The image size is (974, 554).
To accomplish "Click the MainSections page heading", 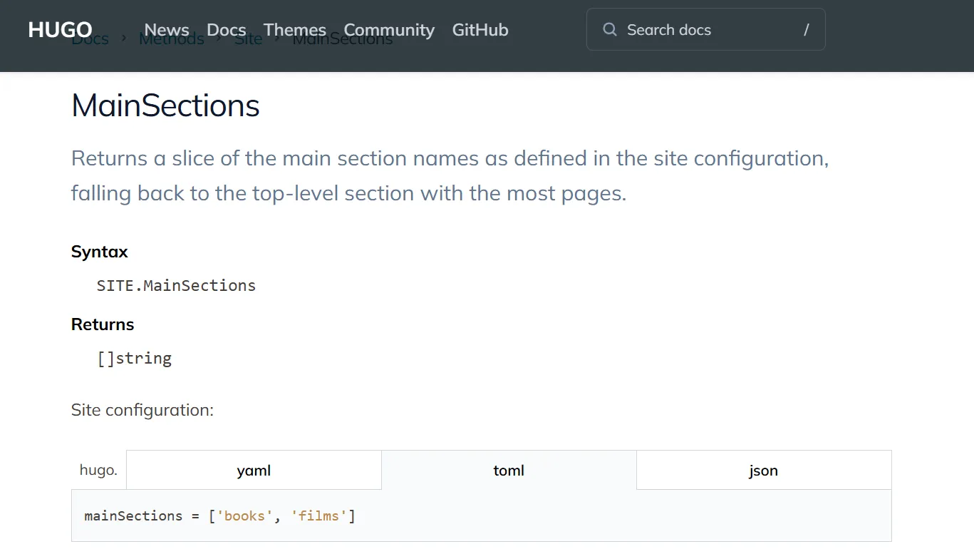I will pos(165,106).
